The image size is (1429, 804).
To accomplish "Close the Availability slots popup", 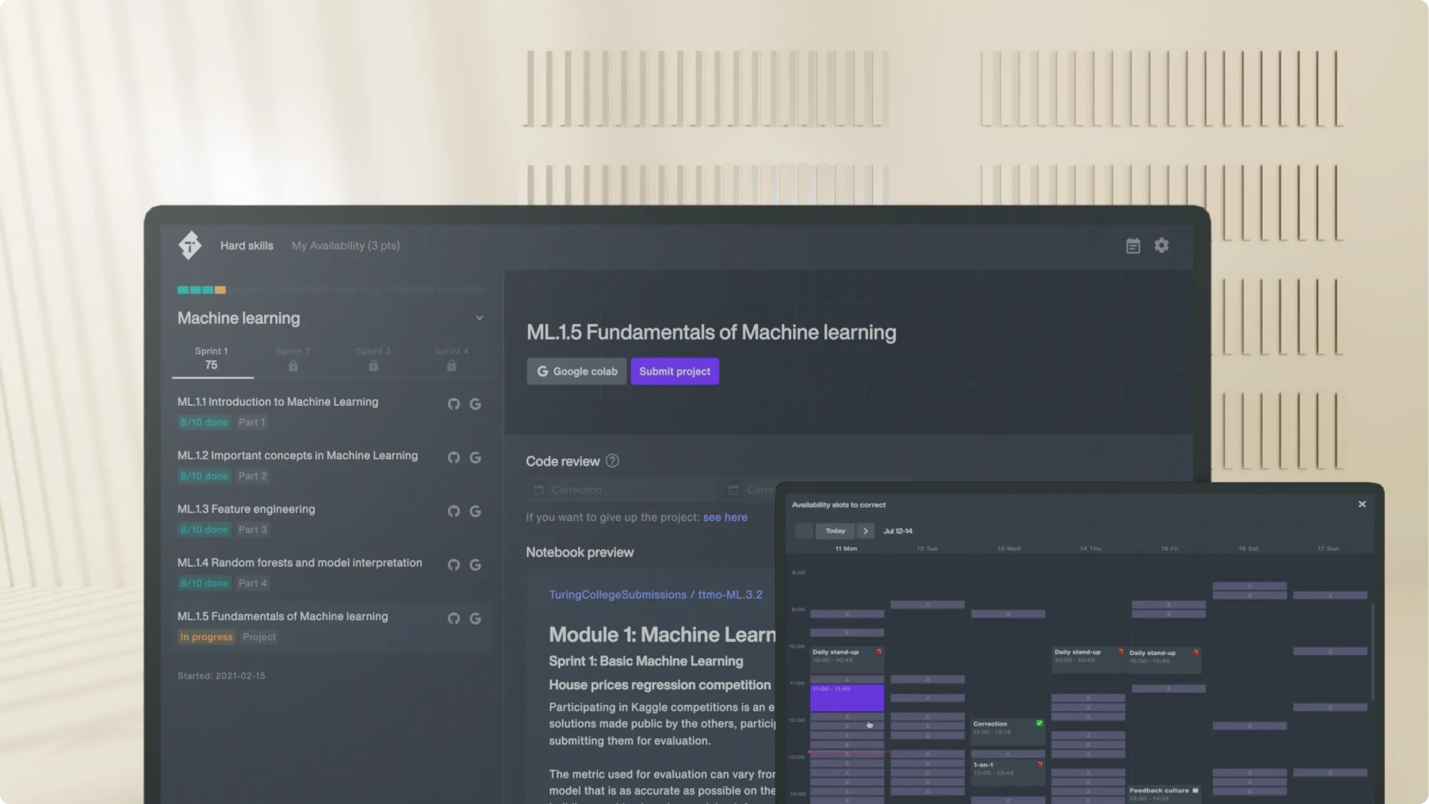I will click(x=1362, y=504).
